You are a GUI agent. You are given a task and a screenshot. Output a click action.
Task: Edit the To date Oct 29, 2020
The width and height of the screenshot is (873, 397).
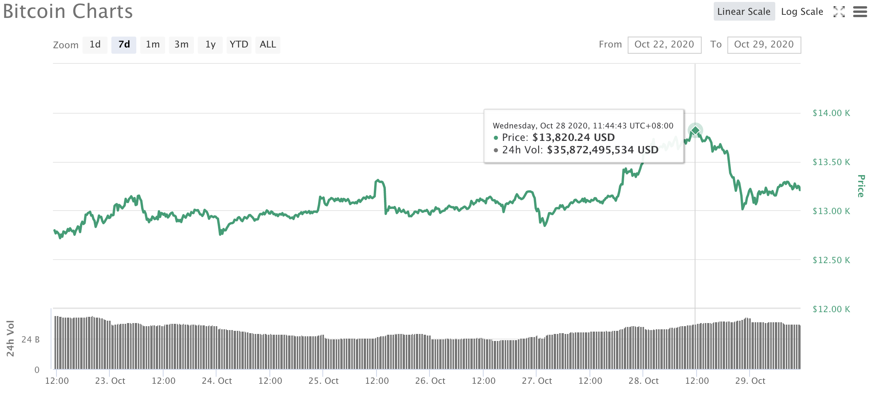pos(764,45)
